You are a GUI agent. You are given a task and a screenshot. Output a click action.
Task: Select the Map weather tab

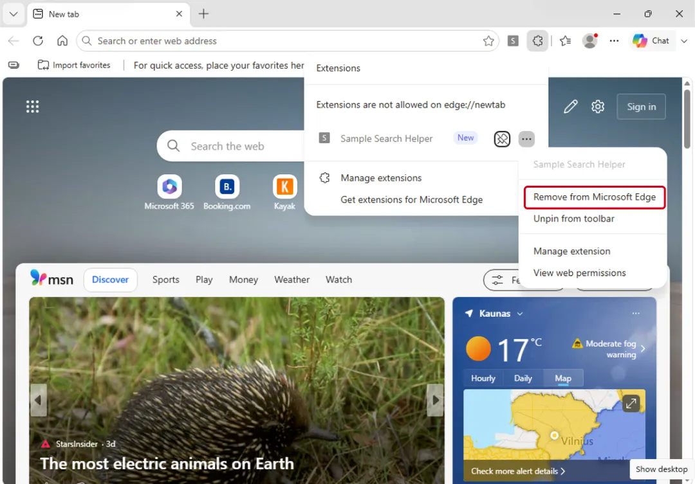[x=563, y=378]
